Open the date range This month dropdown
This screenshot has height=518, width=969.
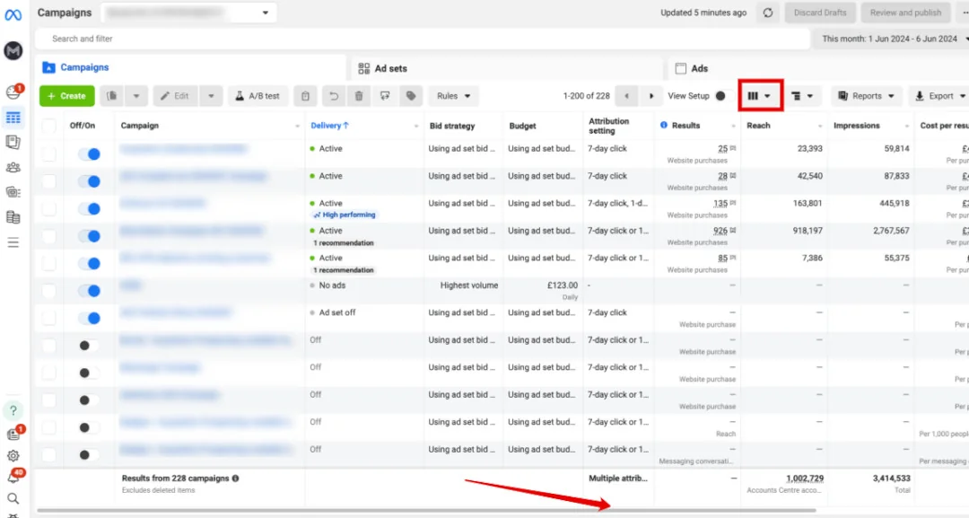point(891,39)
